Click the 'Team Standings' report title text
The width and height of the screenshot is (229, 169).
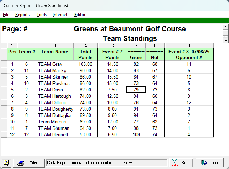130,38
